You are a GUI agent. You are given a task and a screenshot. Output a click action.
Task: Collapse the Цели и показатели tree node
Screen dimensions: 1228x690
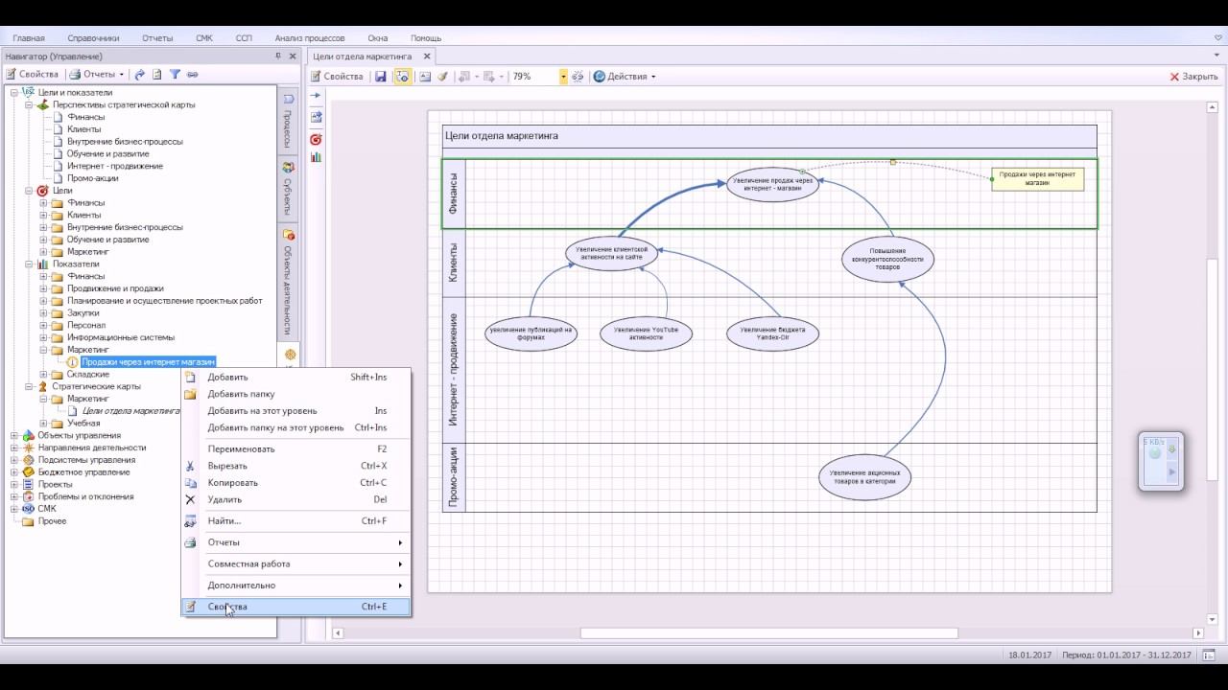coord(14,93)
